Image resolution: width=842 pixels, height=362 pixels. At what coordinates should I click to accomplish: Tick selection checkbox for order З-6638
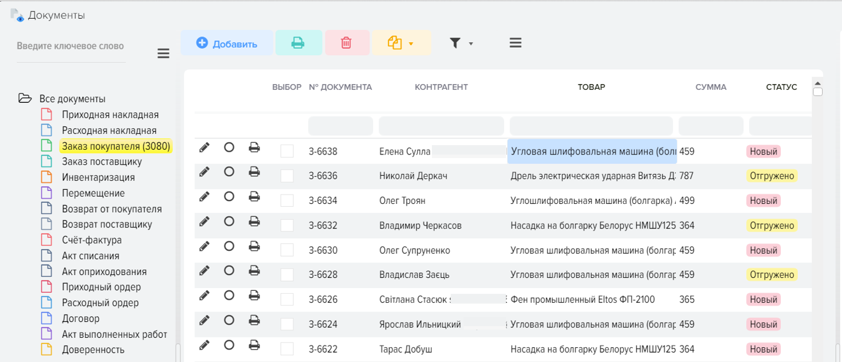click(x=287, y=152)
